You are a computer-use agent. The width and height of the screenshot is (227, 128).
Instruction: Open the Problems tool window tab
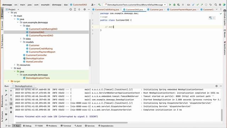(x=51, y=126)
